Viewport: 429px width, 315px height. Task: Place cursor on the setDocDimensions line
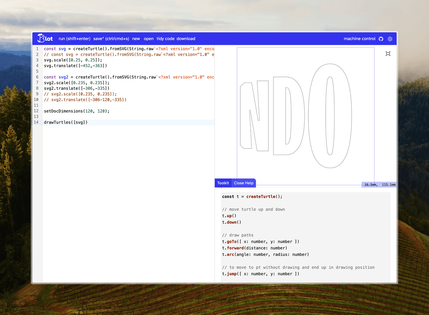[76, 111]
